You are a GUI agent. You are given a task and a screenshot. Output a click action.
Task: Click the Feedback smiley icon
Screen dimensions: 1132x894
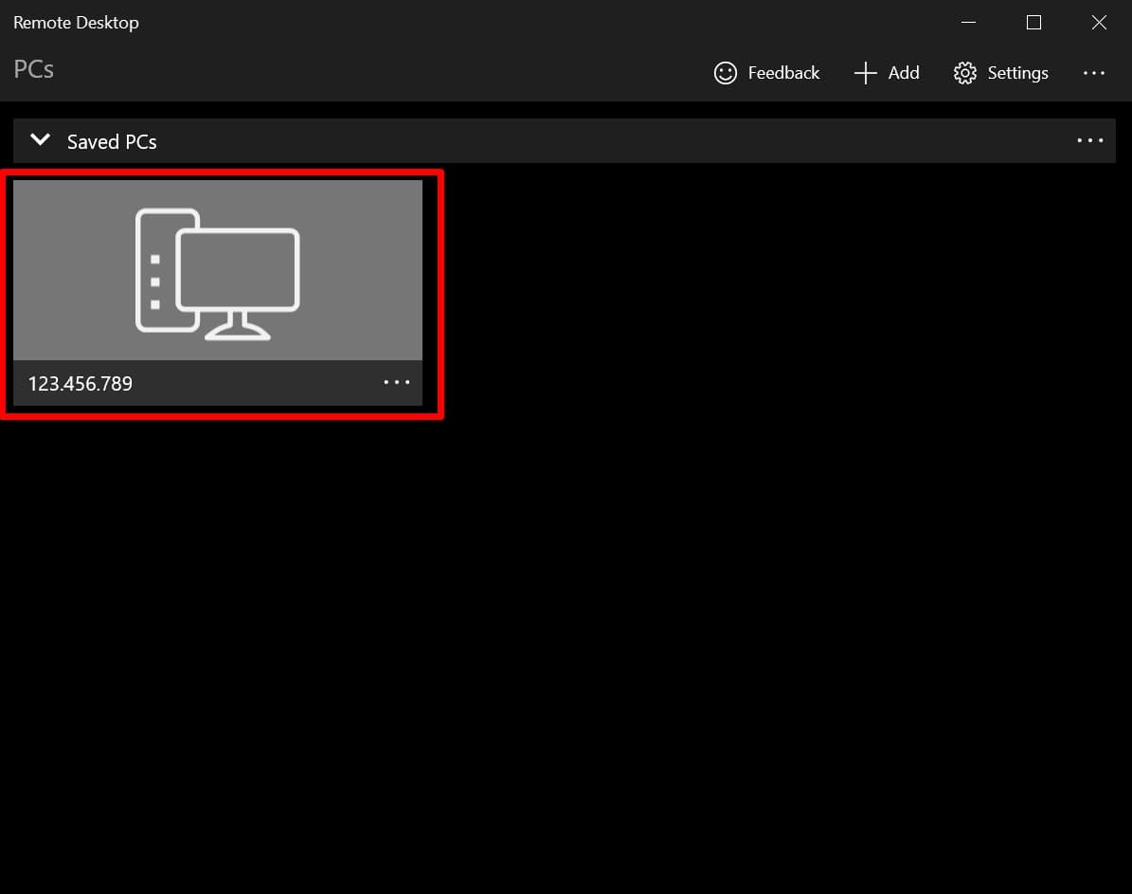[725, 73]
